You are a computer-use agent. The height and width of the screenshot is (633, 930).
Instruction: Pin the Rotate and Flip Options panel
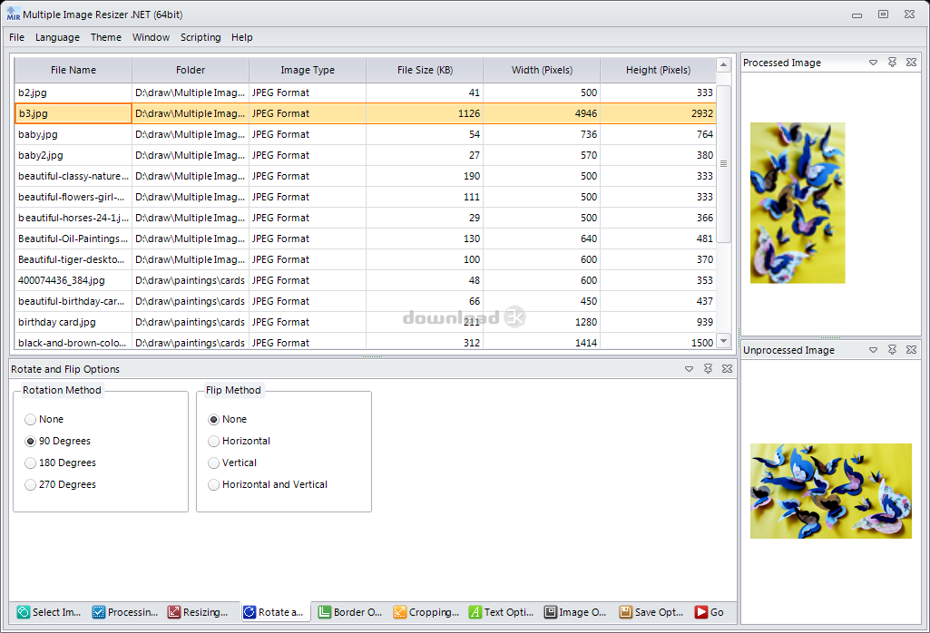coord(708,369)
